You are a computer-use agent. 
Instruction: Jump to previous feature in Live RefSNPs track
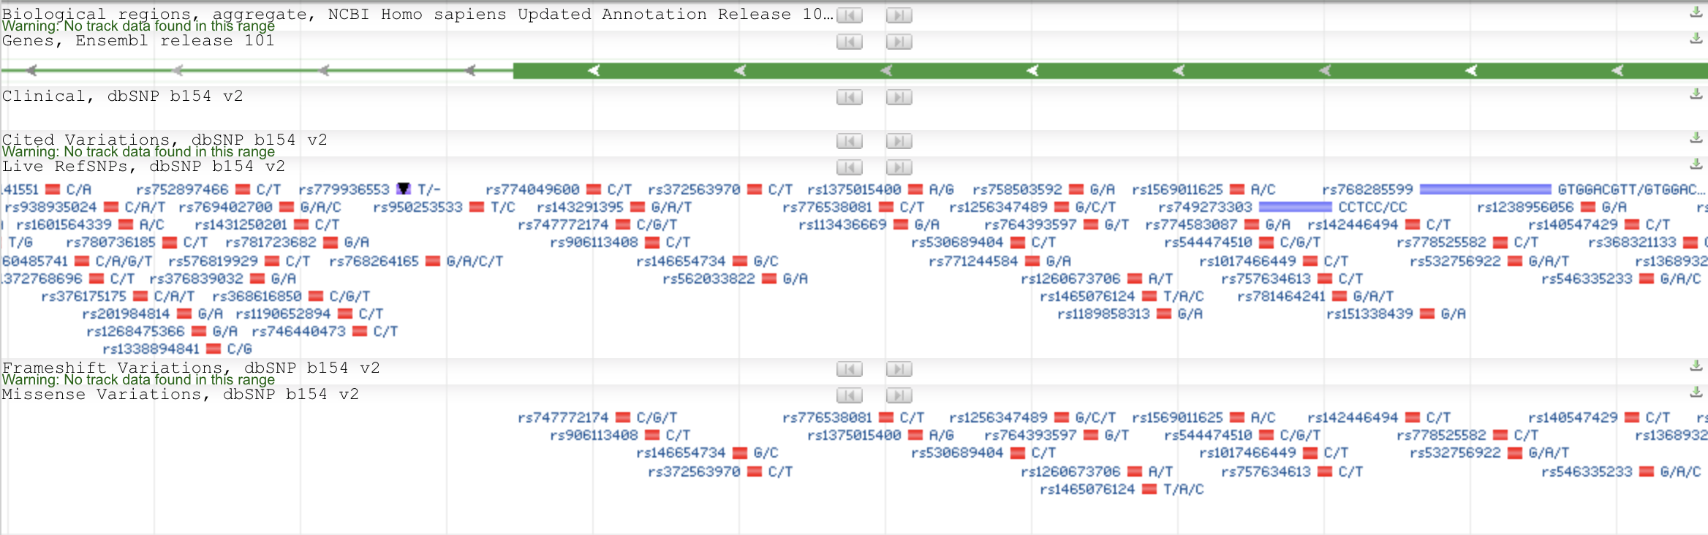(x=849, y=167)
